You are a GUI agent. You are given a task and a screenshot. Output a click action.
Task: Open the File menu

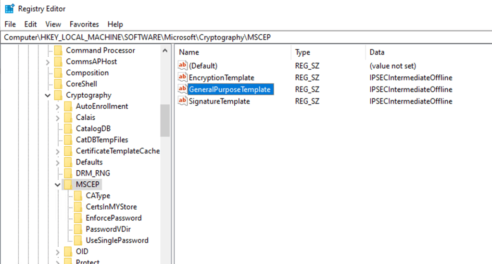pyautogui.click(x=10, y=24)
